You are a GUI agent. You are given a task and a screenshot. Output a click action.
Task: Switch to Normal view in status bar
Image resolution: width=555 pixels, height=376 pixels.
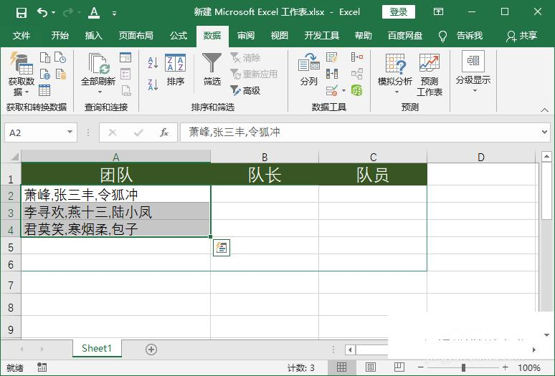coord(341,367)
